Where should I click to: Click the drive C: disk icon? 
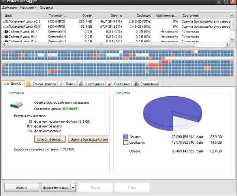coord(6,21)
